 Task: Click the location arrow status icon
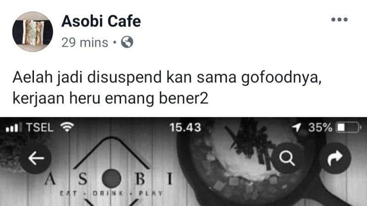pyautogui.click(x=296, y=128)
